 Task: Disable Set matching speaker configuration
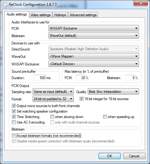(x=14, y=111)
